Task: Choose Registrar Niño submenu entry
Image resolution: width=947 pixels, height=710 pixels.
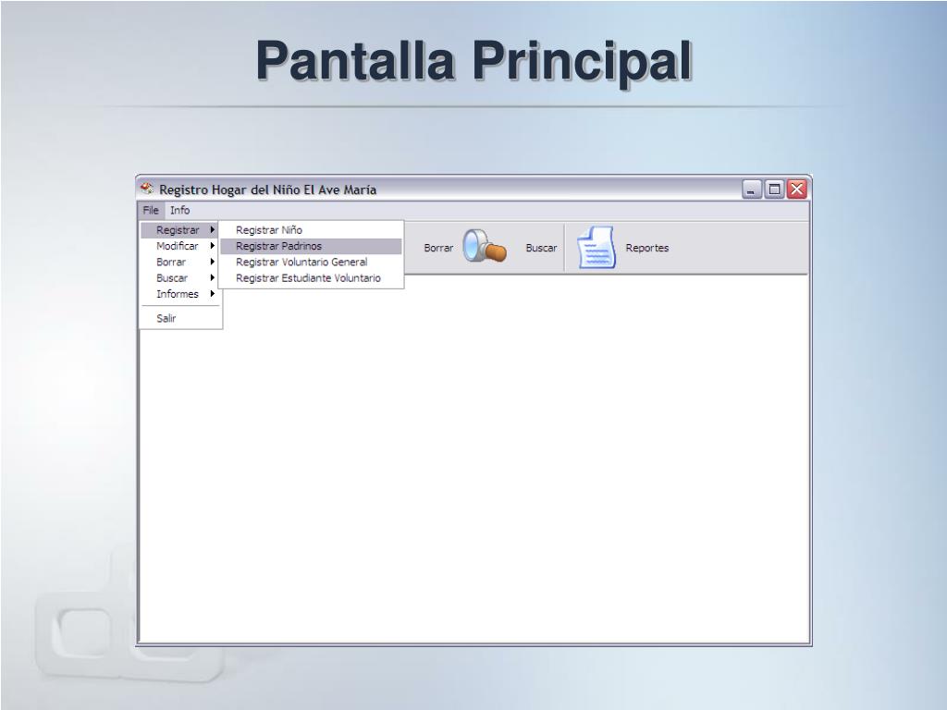Action: tap(311, 230)
